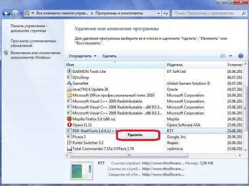Image resolution: width=249 pixels, height=186 pixels.
Task: Click the GameNet program icon
Action: point(69,83)
